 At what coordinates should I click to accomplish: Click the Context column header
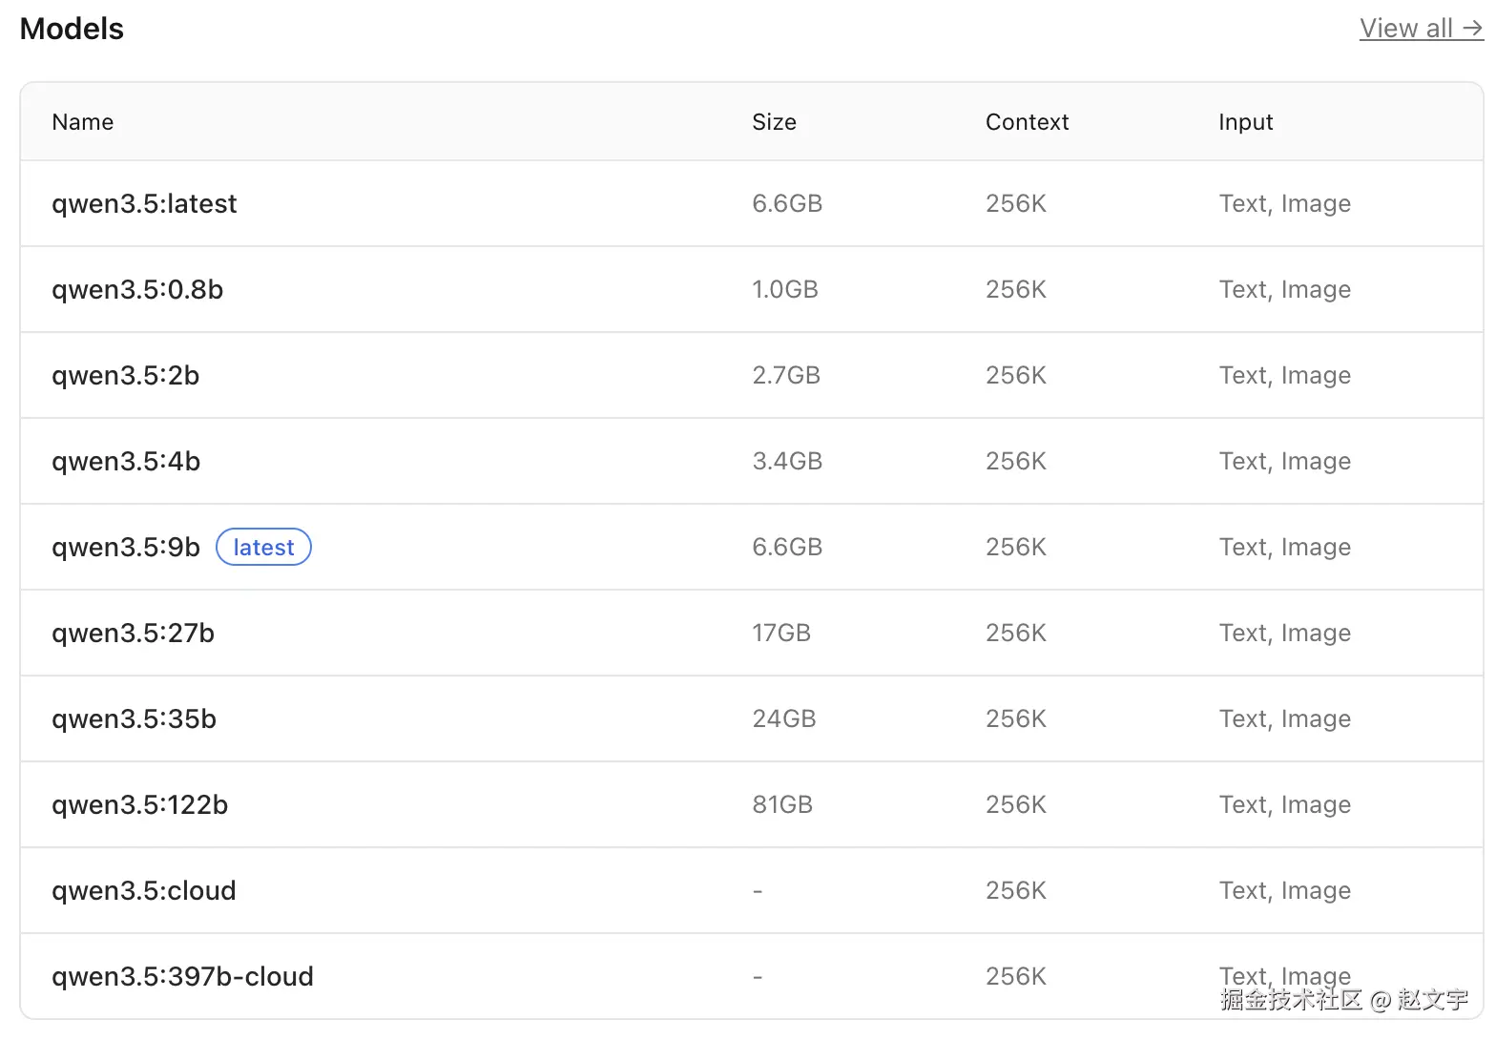click(x=1027, y=122)
